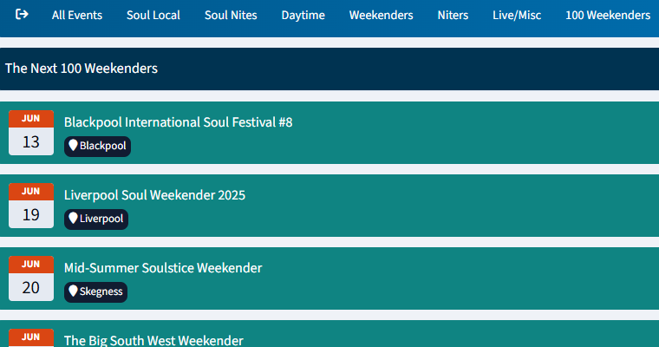
Task: Switch to the Soul Local section
Action: pos(153,15)
